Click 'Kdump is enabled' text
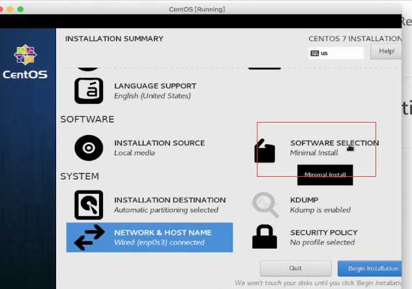The image size is (412, 289). 320,210
